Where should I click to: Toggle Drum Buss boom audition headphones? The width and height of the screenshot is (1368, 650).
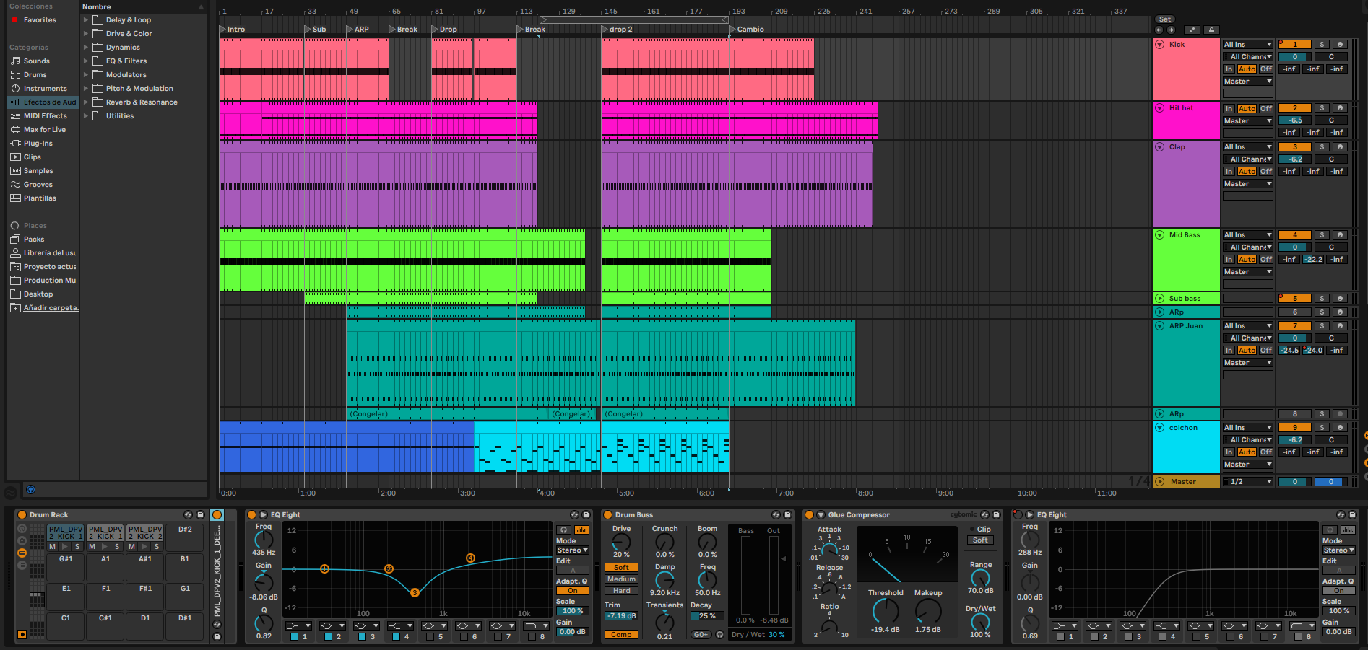tap(719, 634)
